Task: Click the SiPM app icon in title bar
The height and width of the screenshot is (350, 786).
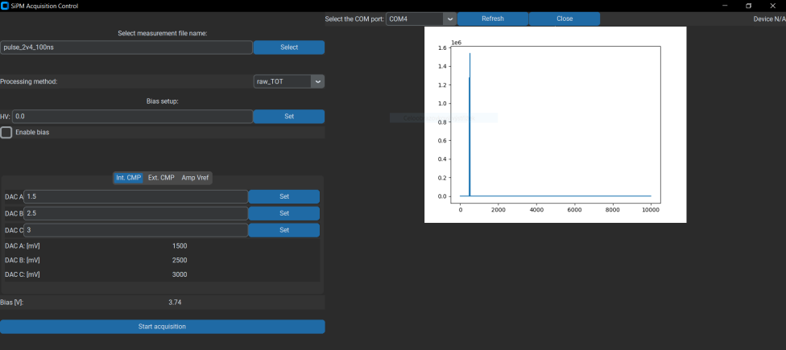Action: tap(5, 6)
